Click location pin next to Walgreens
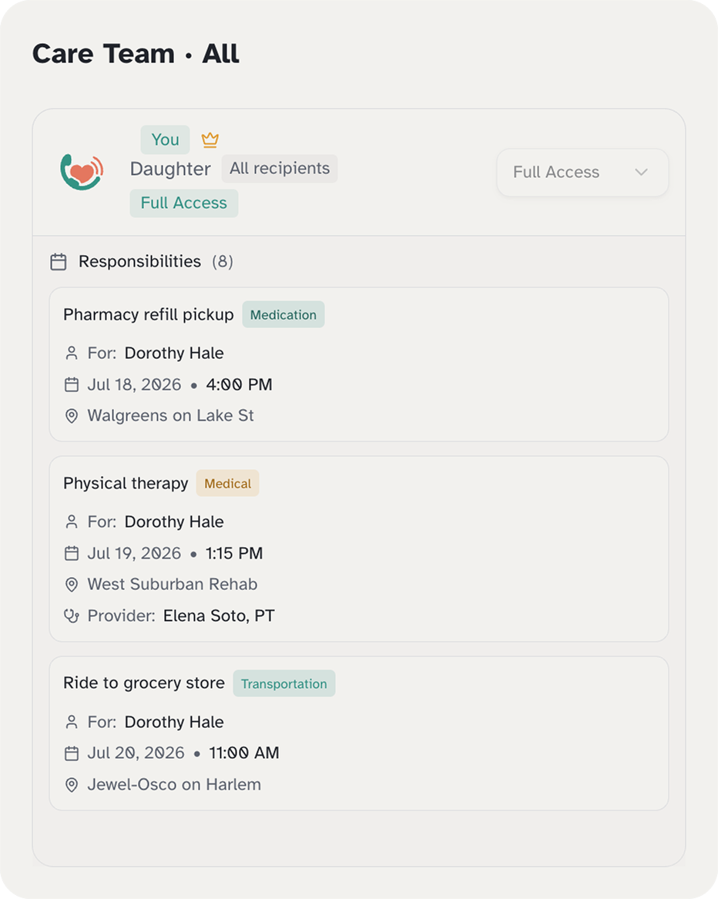Viewport: 718px width, 899px height. pos(72,416)
